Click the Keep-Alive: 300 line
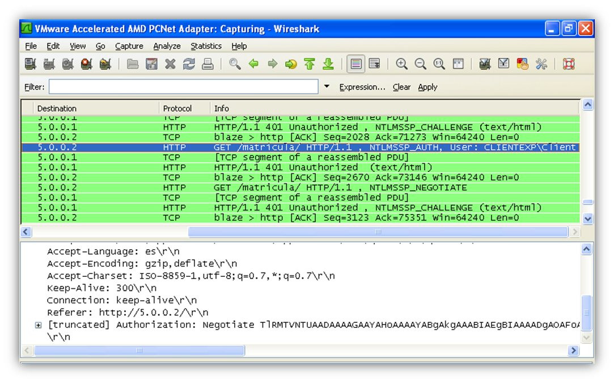The image size is (614, 383). [101, 288]
